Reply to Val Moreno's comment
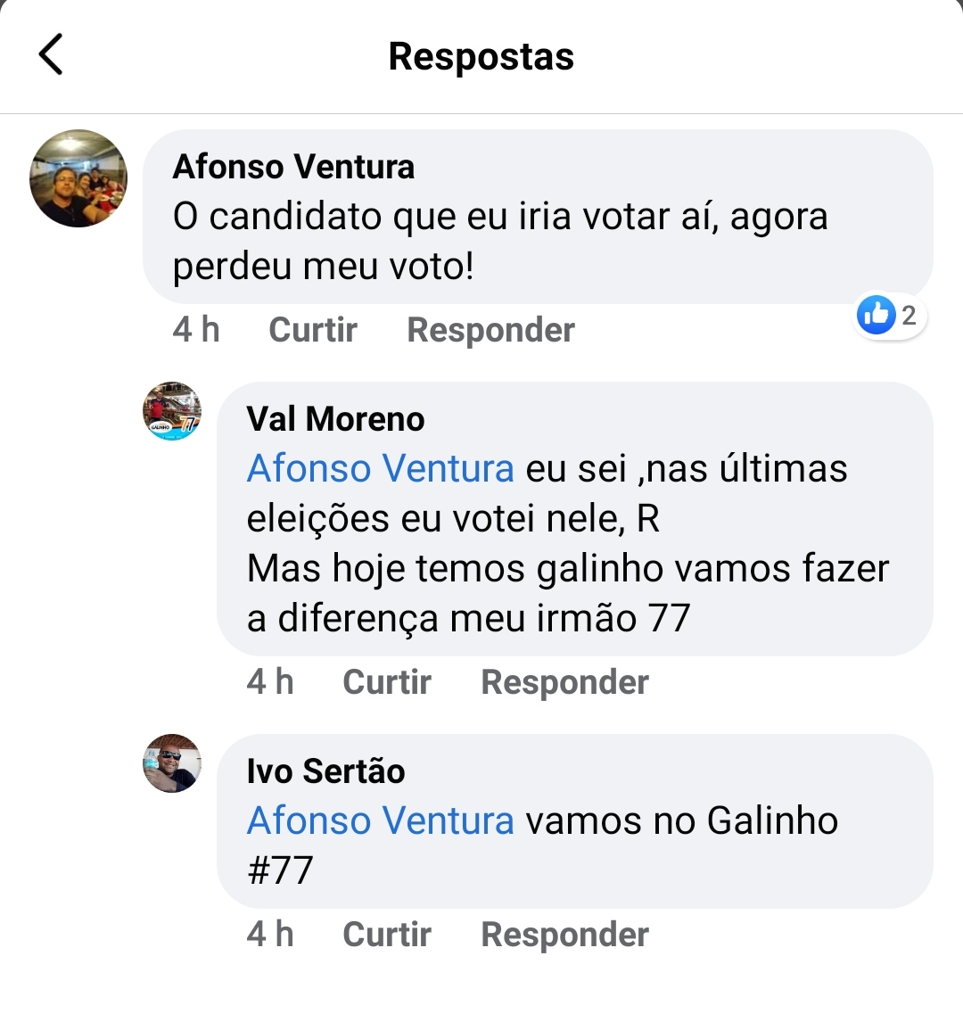 (x=564, y=682)
